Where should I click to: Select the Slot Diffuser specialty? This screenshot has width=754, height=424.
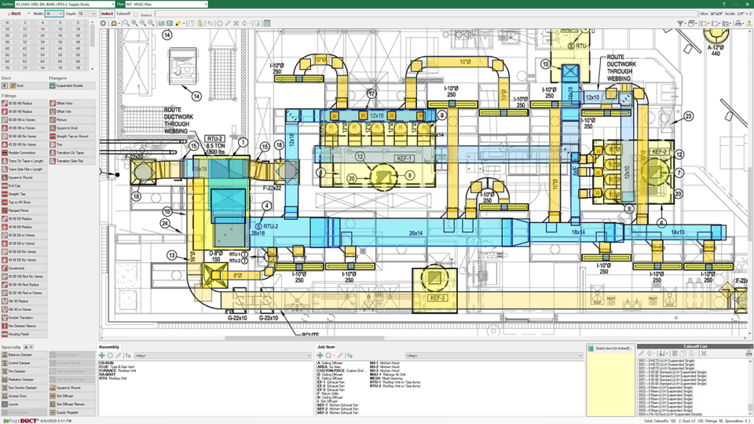click(71, 396)
